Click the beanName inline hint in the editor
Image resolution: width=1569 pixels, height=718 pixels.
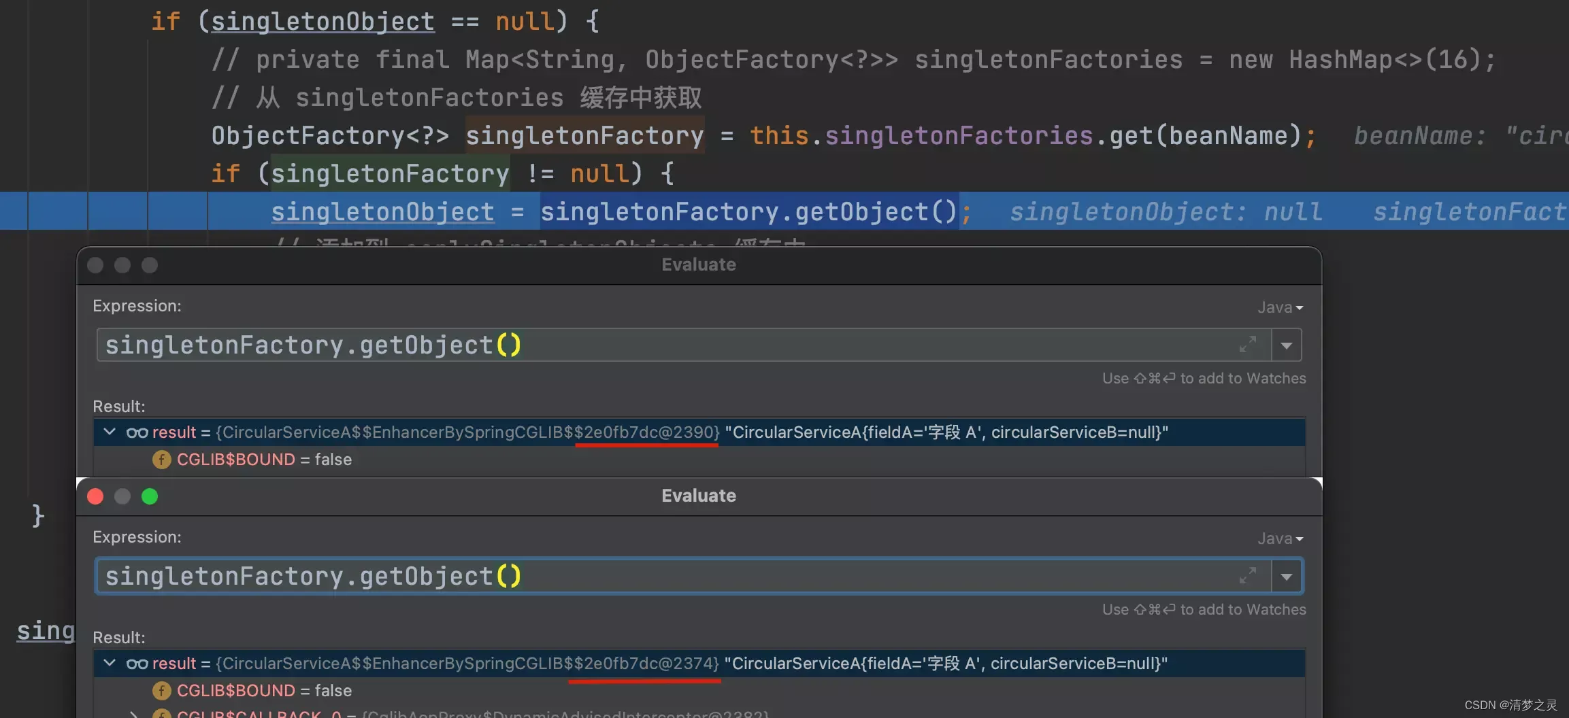(1461, 136)
